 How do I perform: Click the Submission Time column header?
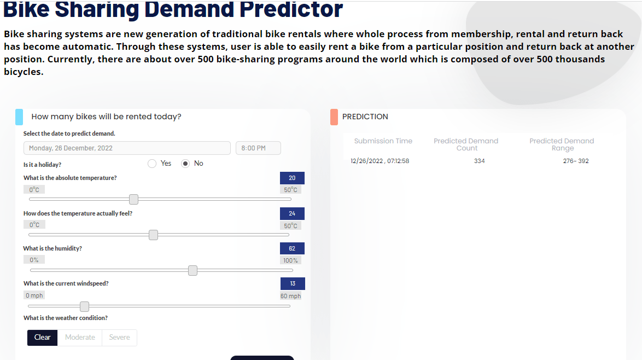pos(383,141)
